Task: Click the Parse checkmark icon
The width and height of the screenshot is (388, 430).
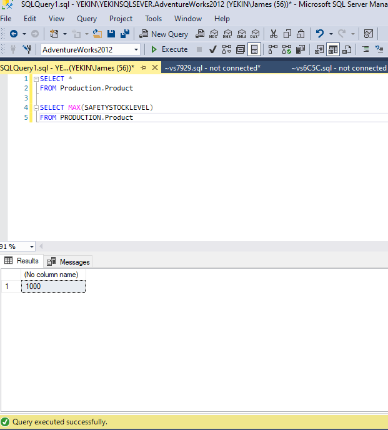Action: 213,50
